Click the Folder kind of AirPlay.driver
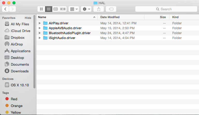199x115 pixels. point(177,23)
